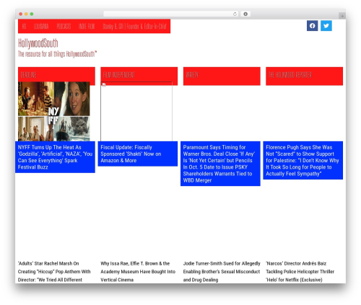Open 'Florence Pugh Says She Was Not Scared' article
This screenshot has height=305, width=361.
(303, 160)
